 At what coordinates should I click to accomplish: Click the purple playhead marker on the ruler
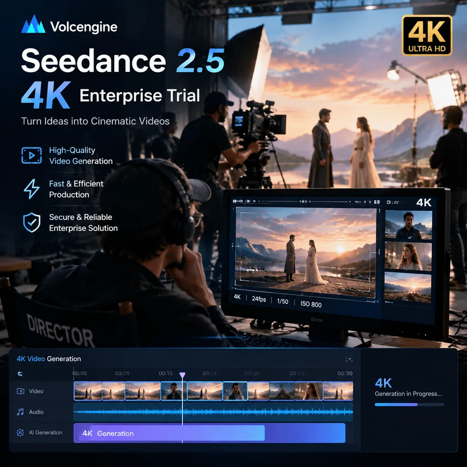[182, 375]
